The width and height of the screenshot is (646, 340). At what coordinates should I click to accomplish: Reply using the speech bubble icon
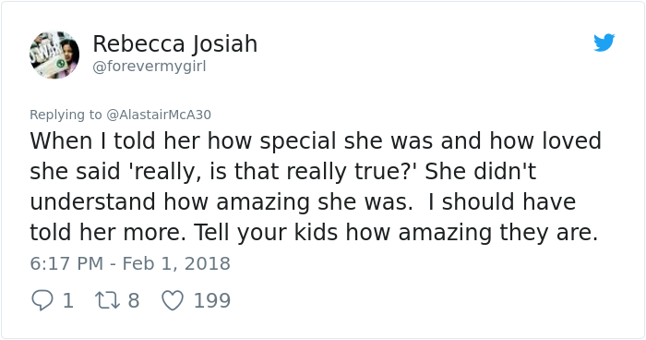click(42, 300)
